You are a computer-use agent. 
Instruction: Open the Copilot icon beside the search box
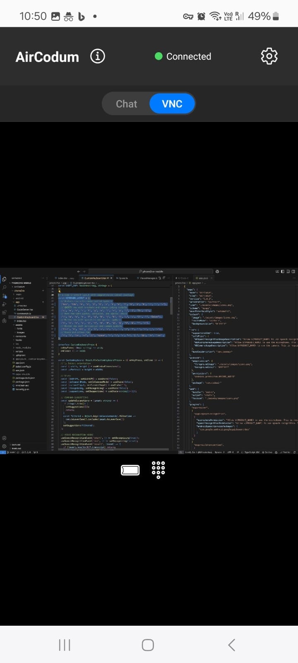pyautogui.click(x=218, y=271)
